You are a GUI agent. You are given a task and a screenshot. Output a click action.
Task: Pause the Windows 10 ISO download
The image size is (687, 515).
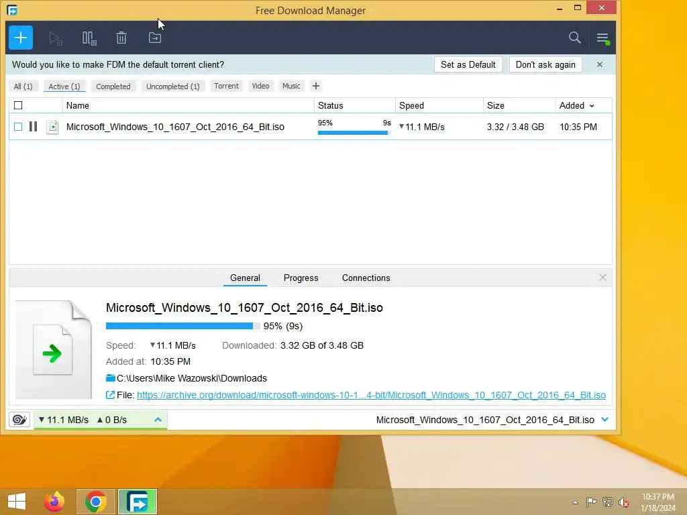point(34,127)
